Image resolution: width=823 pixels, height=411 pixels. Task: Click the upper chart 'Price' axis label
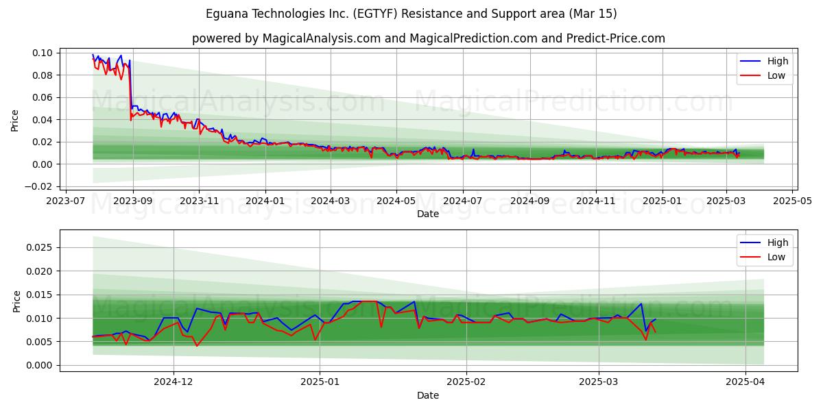(x=15, y=119)
